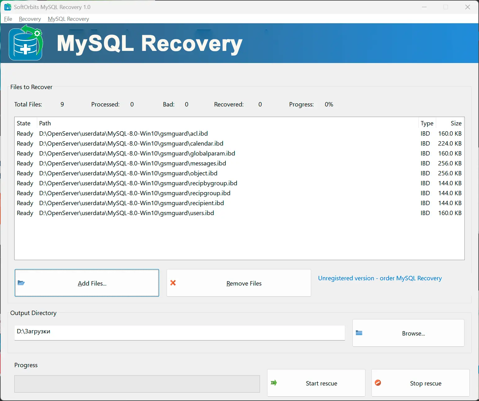Click inside the Output Directory text field

[179, 331]
